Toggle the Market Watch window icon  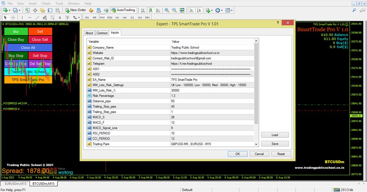pyautogui.click(x=28, y=10)
